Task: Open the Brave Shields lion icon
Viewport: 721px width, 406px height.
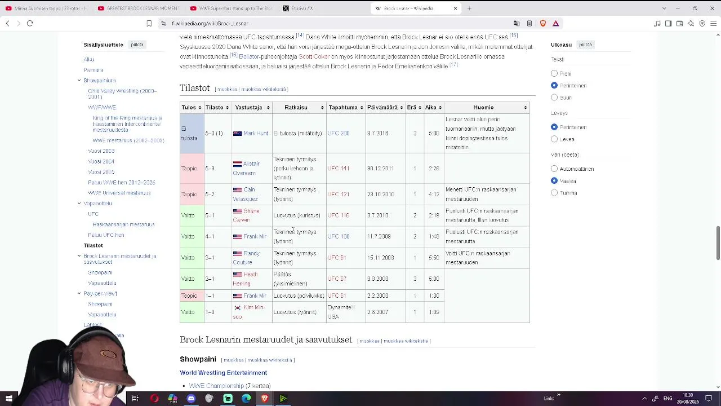Action: (x=543, y=23)
